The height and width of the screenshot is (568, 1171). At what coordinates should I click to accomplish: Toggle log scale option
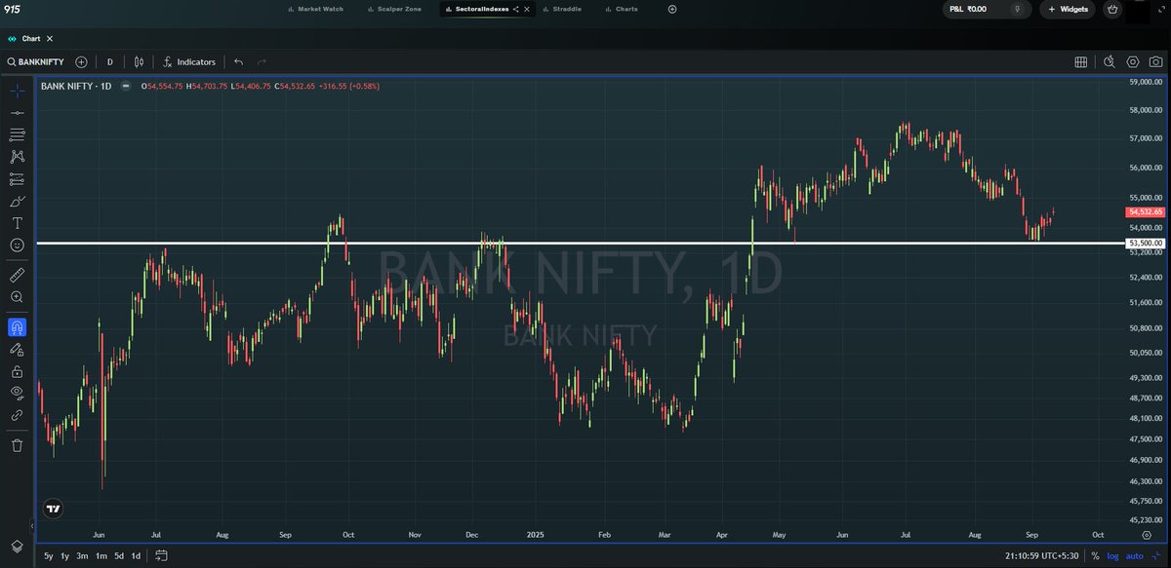pos(1113,555)
